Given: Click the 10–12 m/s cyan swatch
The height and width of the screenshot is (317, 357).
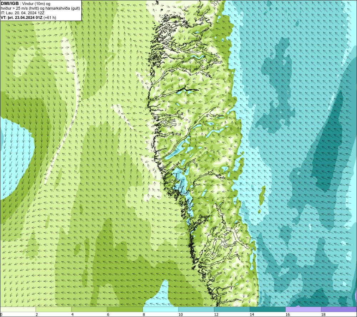Looking at the screenshot, I should click(x=196, y=309).
